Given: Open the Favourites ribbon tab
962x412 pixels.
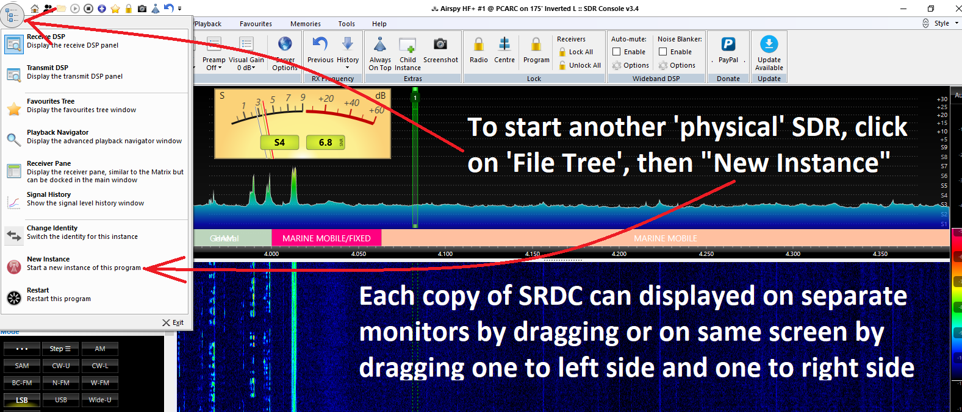Looking at the screenshot, I should coord(256,24).
